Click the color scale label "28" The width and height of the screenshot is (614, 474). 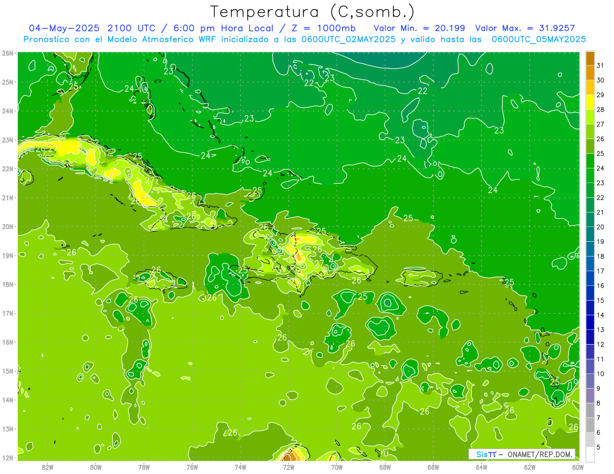click(x=600, y=109)
